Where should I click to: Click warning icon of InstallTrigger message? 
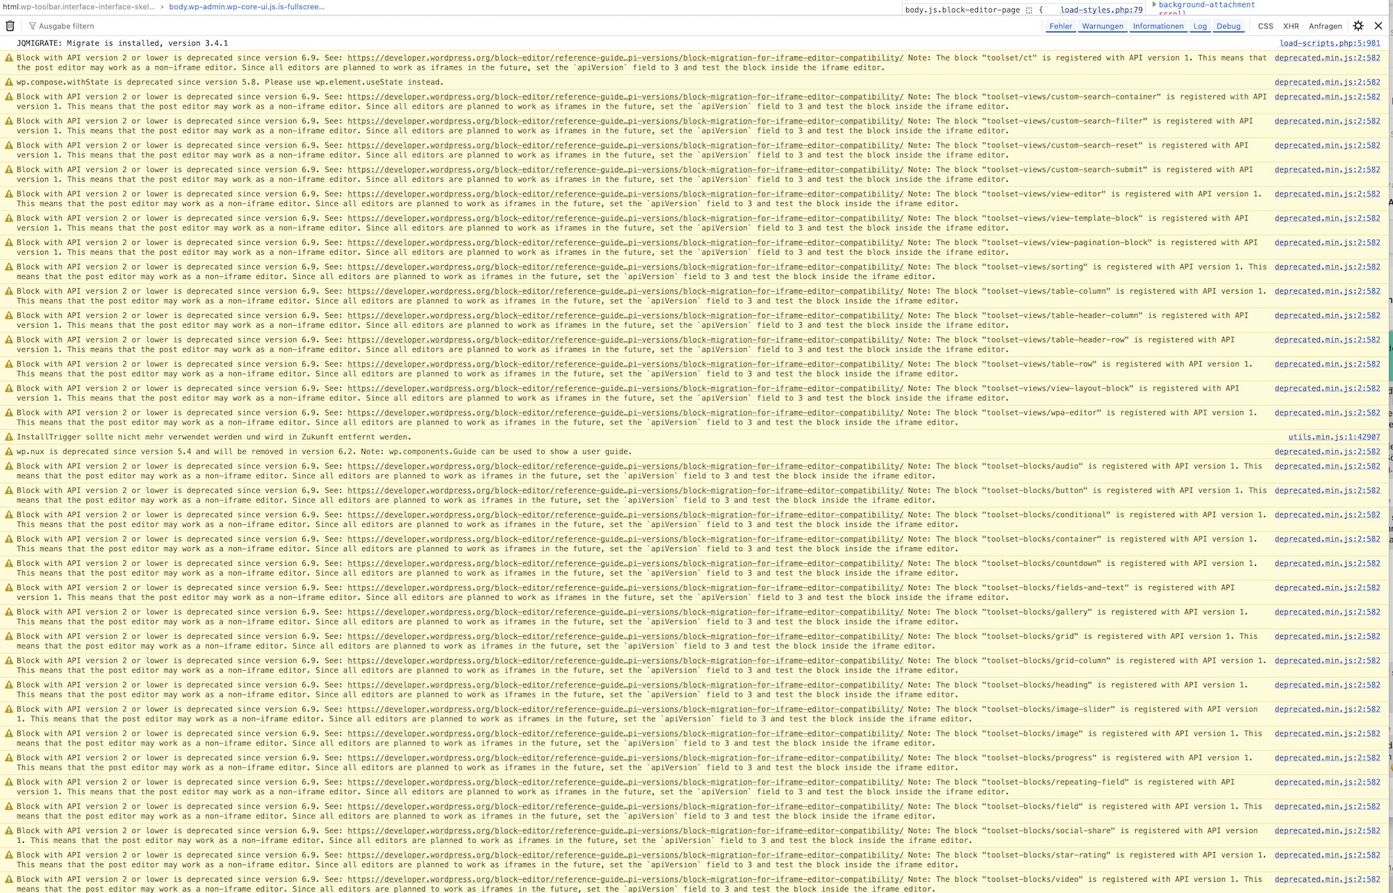coord(9,437)
